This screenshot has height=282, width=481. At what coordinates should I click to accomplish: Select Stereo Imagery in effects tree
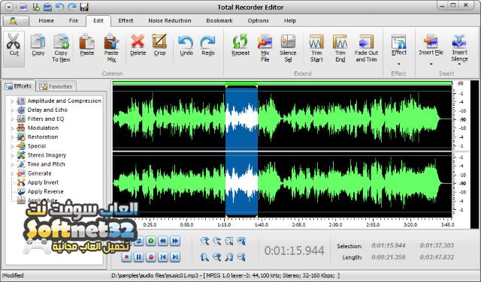(47, 155)
